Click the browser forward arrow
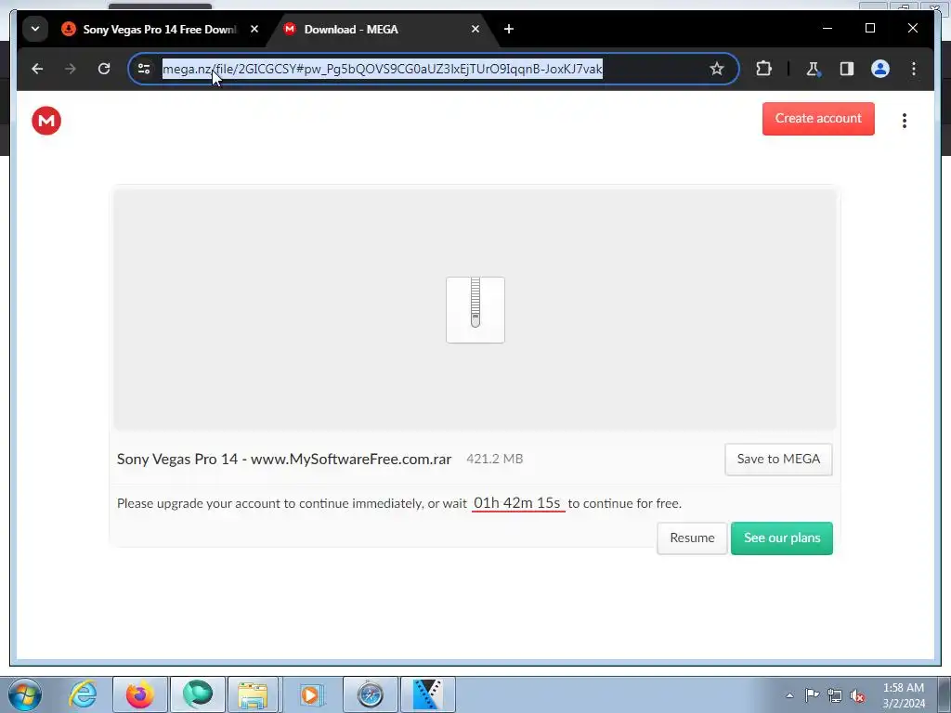Viewport: 951px width, 713px height. (x=71, y=69)
